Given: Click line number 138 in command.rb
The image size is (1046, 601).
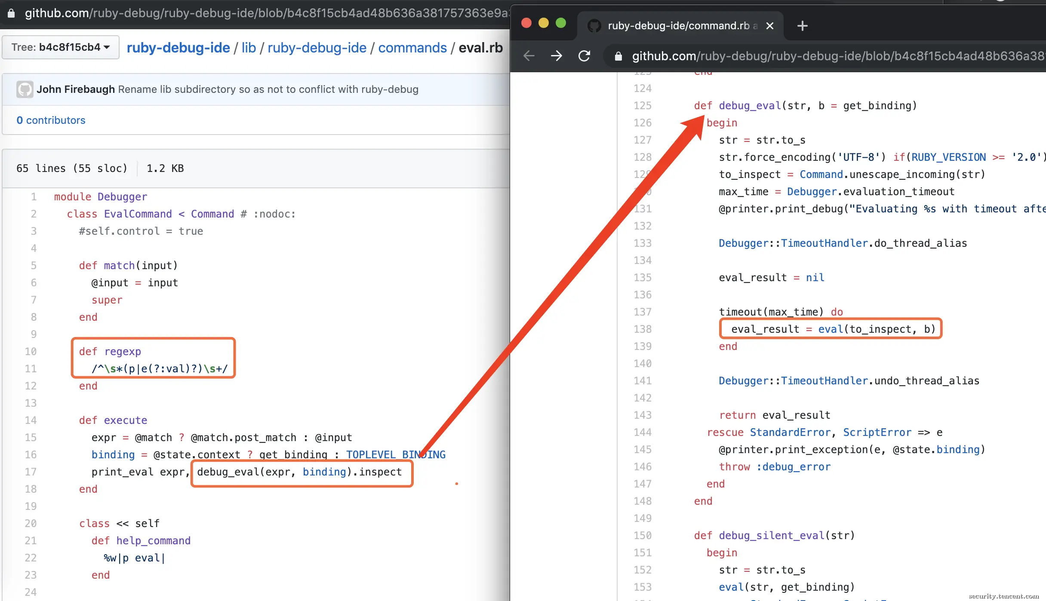Looking at the screenshot, I should [643, 329].
